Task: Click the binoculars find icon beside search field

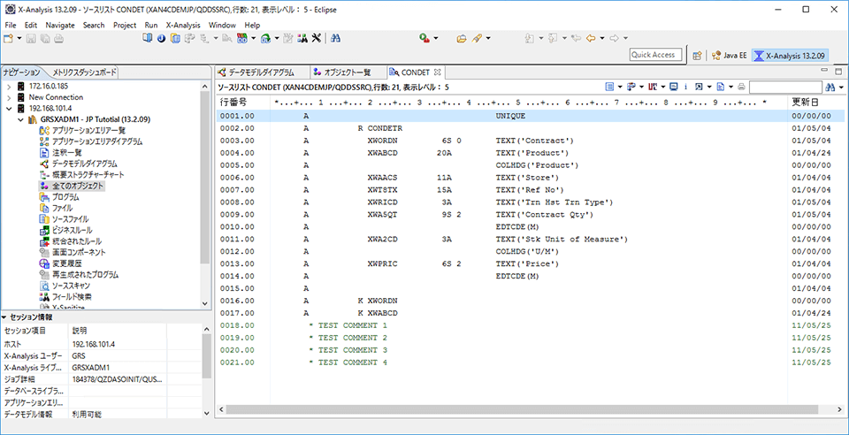Action: (830, 87)
